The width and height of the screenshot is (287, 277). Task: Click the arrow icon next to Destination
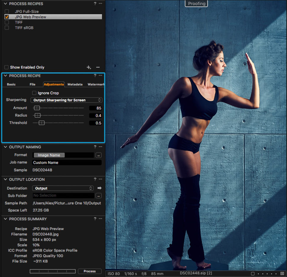100,188
